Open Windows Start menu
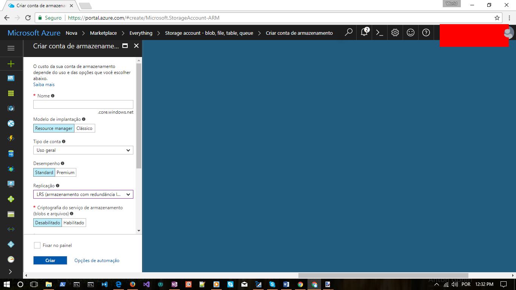This screenshot has width=516, height=290. pyautogui.click(x=7, y=284)
